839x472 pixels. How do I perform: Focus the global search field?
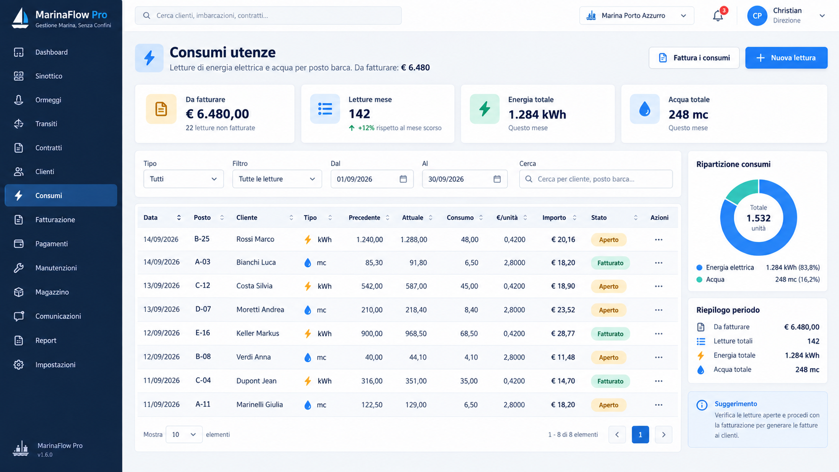[268, 16]
